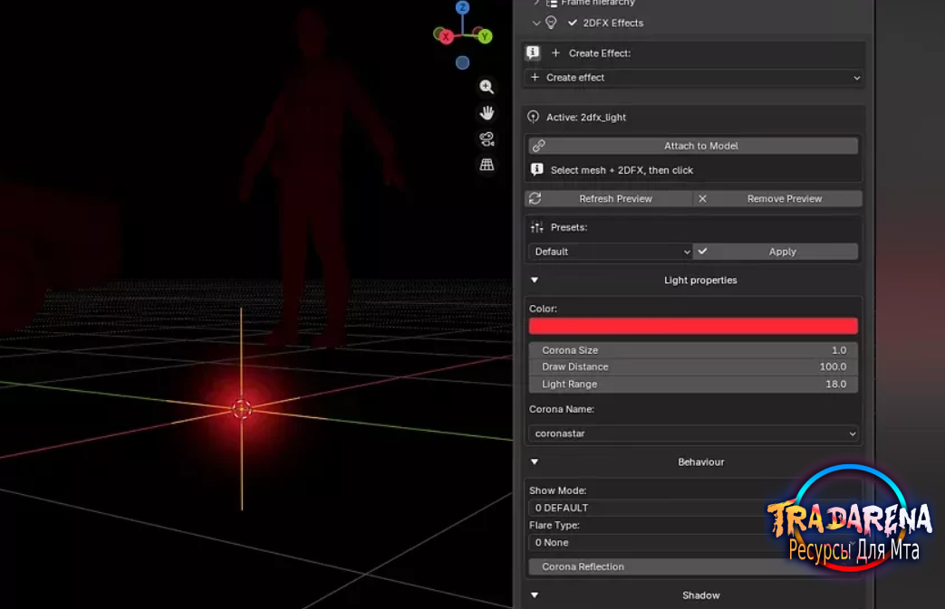The width and height of the screenshot is (945, 609).
Task: Open the Flare Type 0 None dropdown
Action: point(693,542)
